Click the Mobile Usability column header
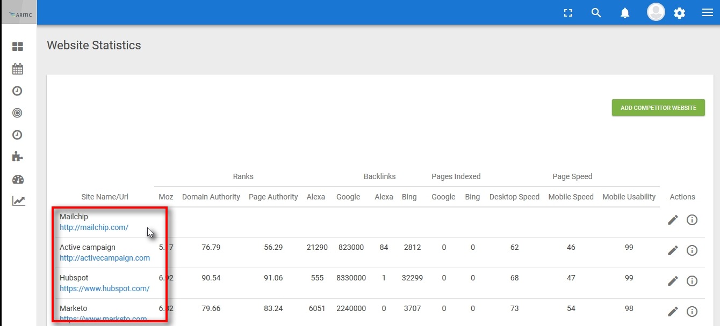This screenshot has width=720, height=326. click(x=629, y=197)
